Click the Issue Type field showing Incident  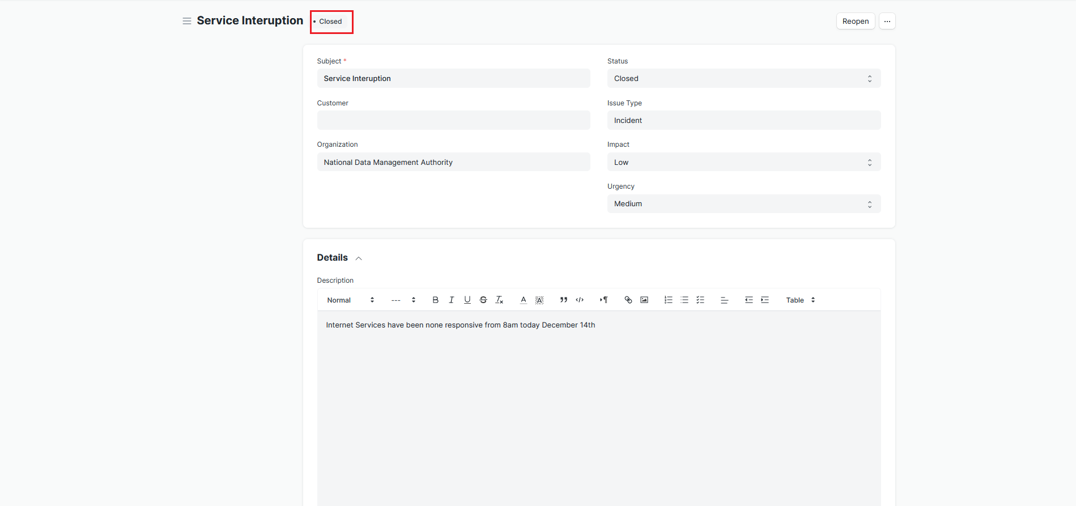coord(743,120)
